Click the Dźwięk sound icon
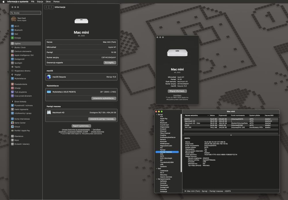The image size is (288, 200). [12, 88]
